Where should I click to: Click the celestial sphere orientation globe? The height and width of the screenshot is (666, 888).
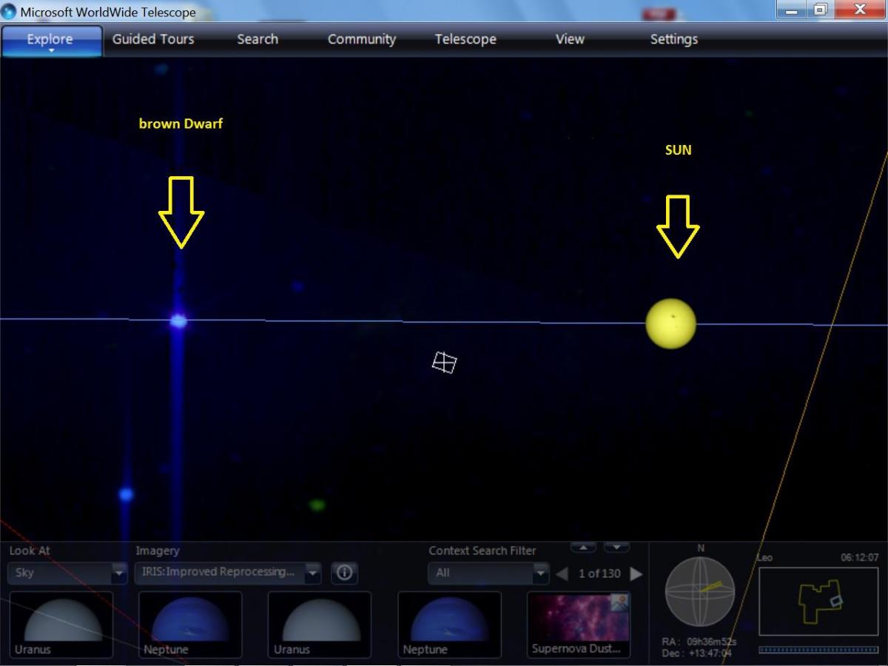point(700,591)
